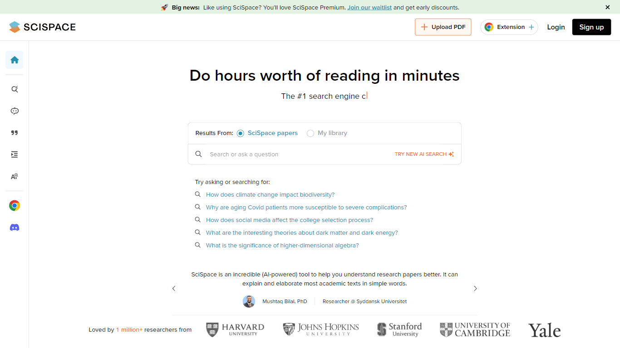This screenshot has width=620, height=348.
Task: Open the paraphraser list sidebar icon
Action: click(x=15, y=155)
